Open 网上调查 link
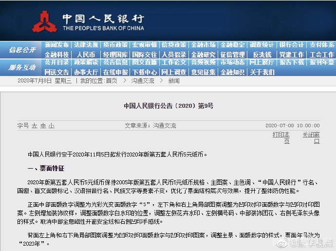 174,72
